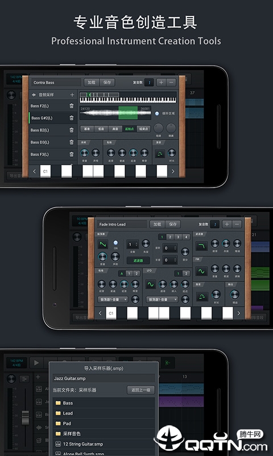The width and height of the screenshot is (273, 456).
Task: Click 加载 (Load) in Fade Intro Lead editor
Action: (158, 224)
